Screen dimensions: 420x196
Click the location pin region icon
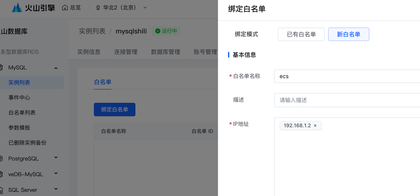(x=98, y=8)
